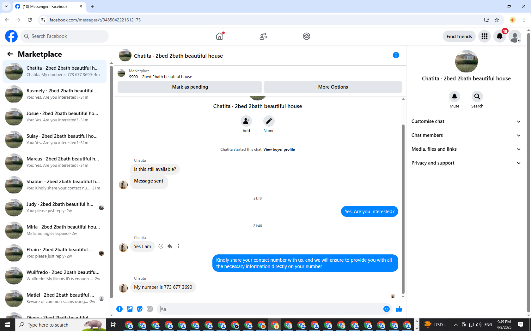Open the emoji picker in composer
The width and height of the screenshot is (531, 331).
coord(386,309)
